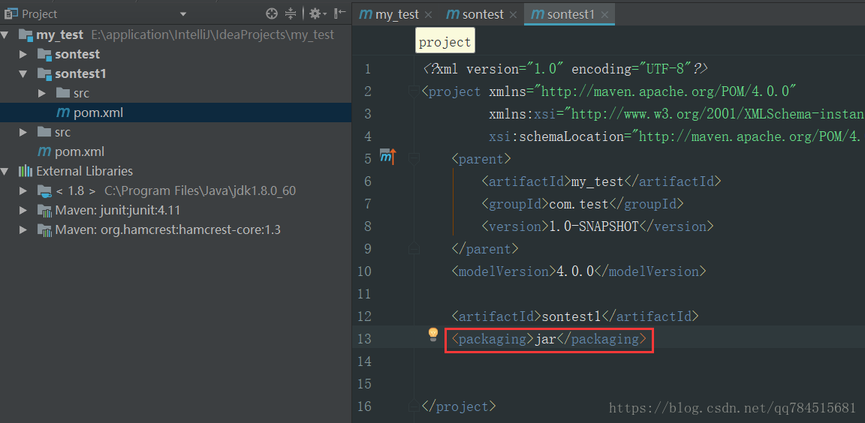Click the Project view icon in header

pos(11,13)
